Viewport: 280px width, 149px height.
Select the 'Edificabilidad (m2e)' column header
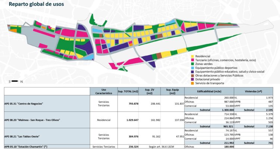[208, 91]
